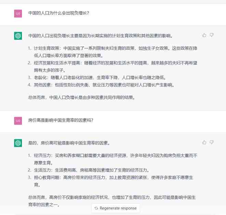Screen dimensions: 226x215
Task: Click list item 1 计划生育政策
Action: (113, 52)
